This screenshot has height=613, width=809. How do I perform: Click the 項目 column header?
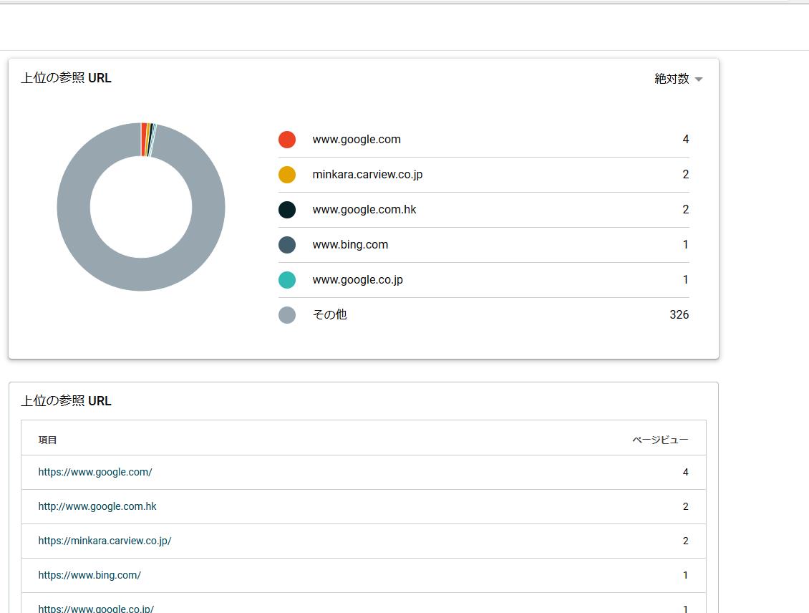coord(47,440)
